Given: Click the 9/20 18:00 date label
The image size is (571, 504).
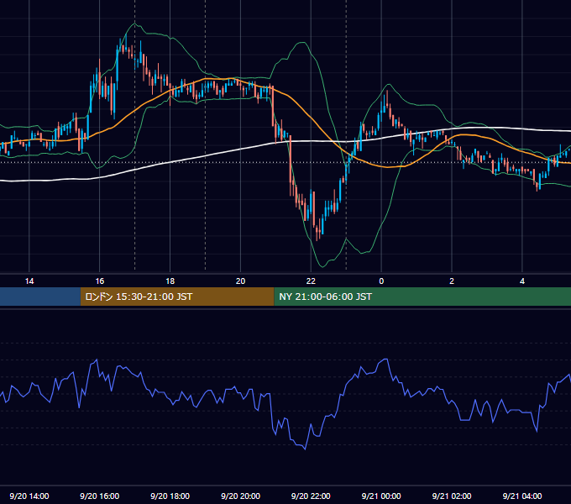Looking at the screenshot, I should (170, 496).
